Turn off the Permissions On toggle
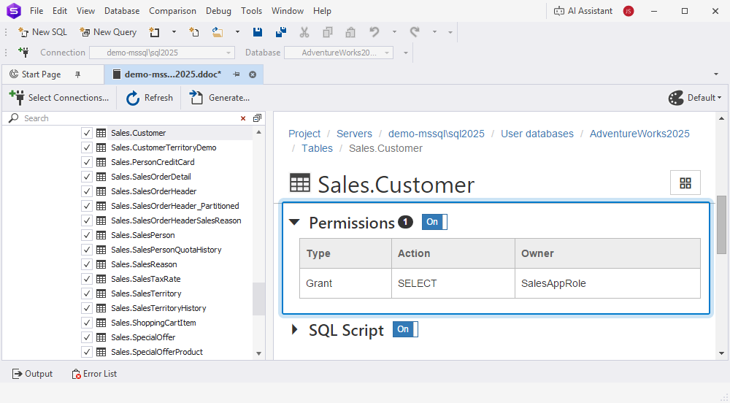This screenshot has width=730, height=403. (x=434, y=222)
